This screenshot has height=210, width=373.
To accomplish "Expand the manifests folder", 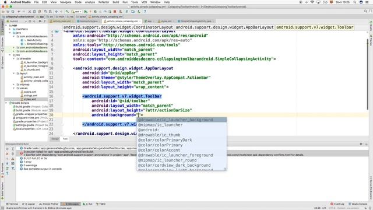I will [x=10, y=29].
